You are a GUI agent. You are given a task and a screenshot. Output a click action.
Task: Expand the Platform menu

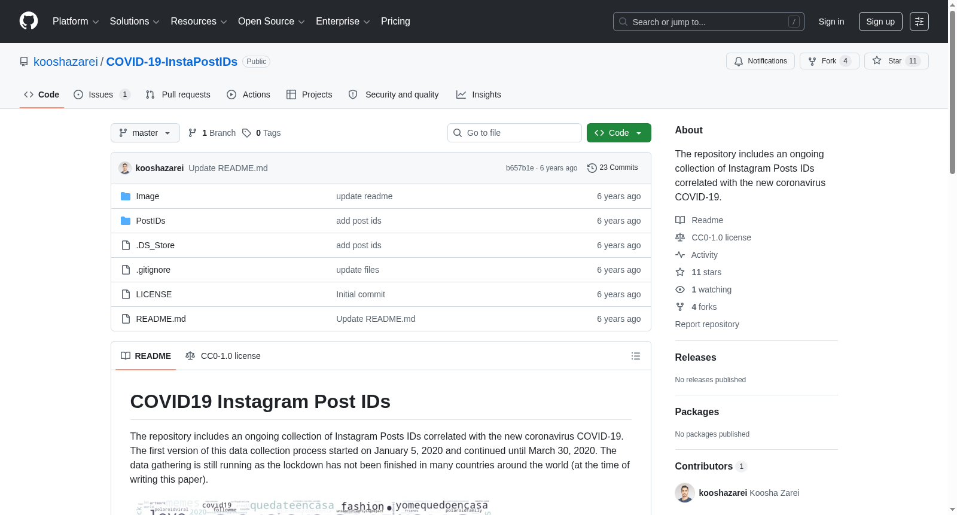pyautogui.click(x=75, y=22)
